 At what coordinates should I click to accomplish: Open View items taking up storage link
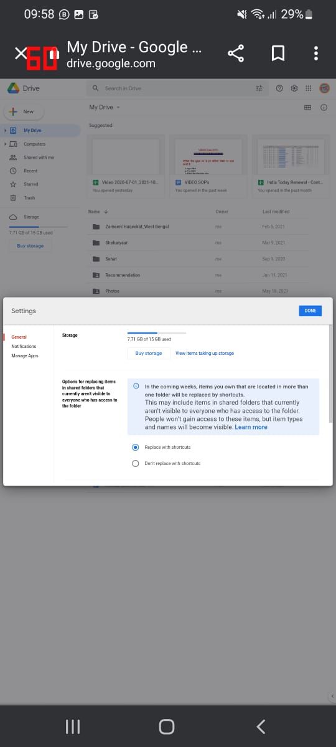205,353
